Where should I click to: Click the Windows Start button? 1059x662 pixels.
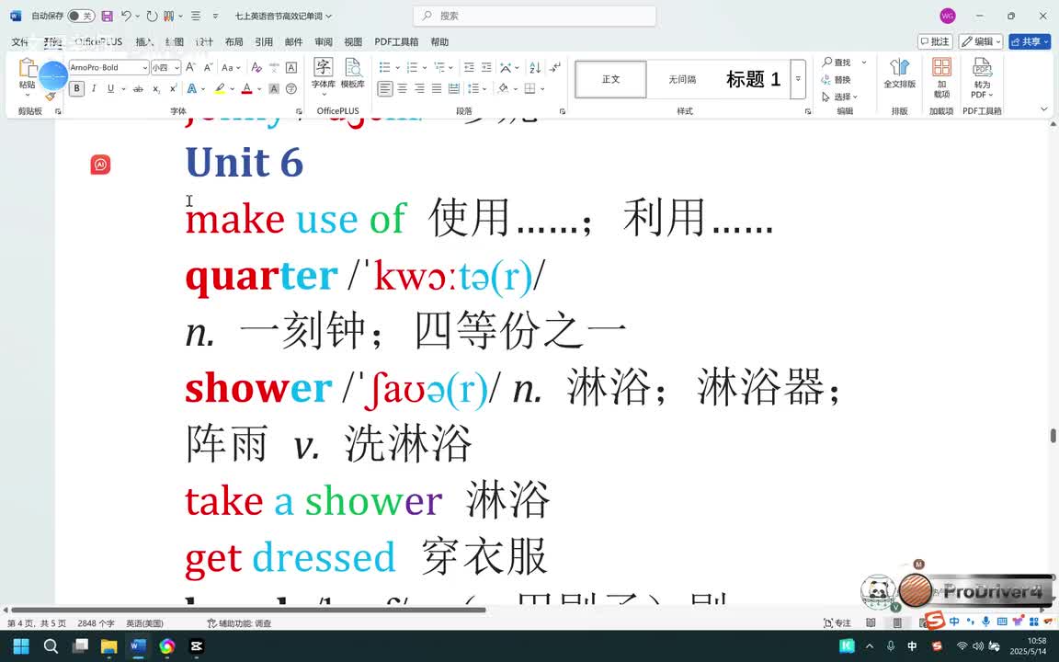21,646
